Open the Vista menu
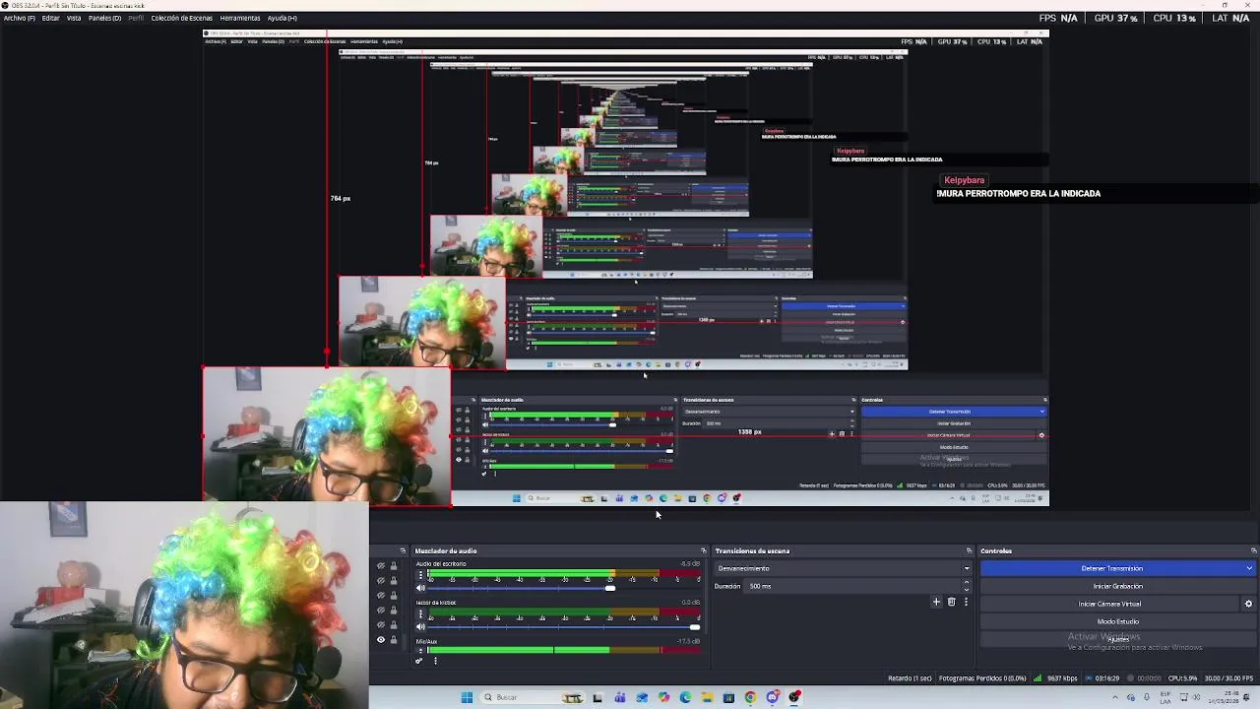Image resolution: width=1260 pixels, height=709 pixels. [x=74, y=18]
